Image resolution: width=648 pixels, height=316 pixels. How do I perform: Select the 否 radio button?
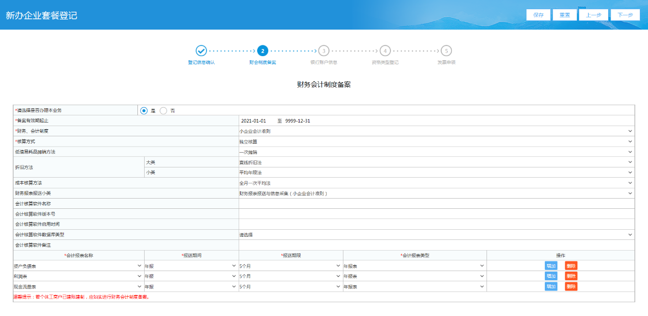[164, 111]
